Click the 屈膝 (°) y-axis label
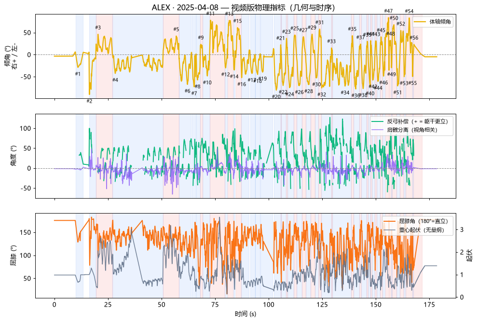 tap(14, 255)
